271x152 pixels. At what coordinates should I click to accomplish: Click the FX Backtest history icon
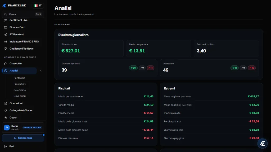point(6,35)
